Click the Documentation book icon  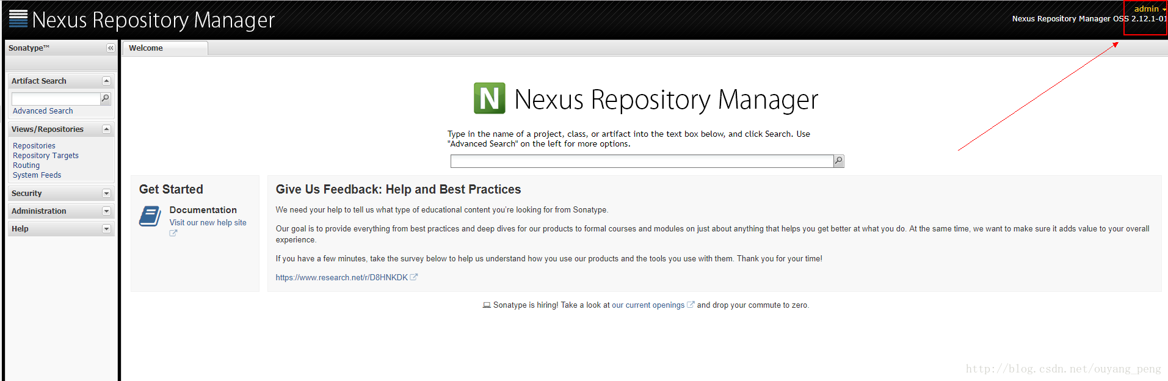tap(150, 216)
